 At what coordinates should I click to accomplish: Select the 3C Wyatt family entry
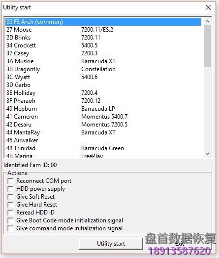click(x=103, y=77)
